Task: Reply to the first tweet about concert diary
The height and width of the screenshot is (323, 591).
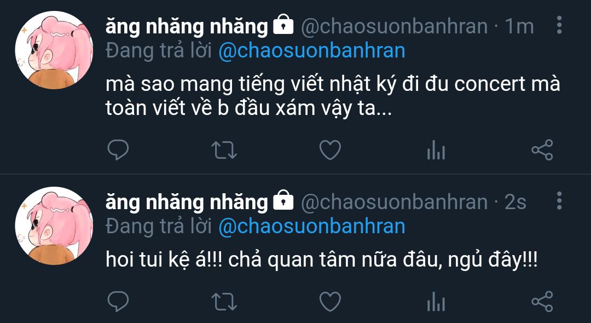Action: 118,150
